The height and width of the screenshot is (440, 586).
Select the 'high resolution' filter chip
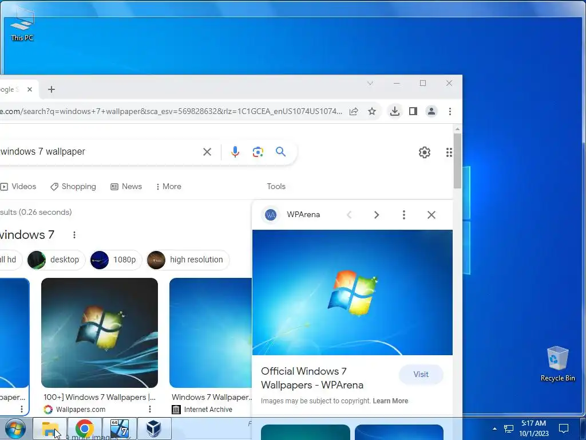188,260
